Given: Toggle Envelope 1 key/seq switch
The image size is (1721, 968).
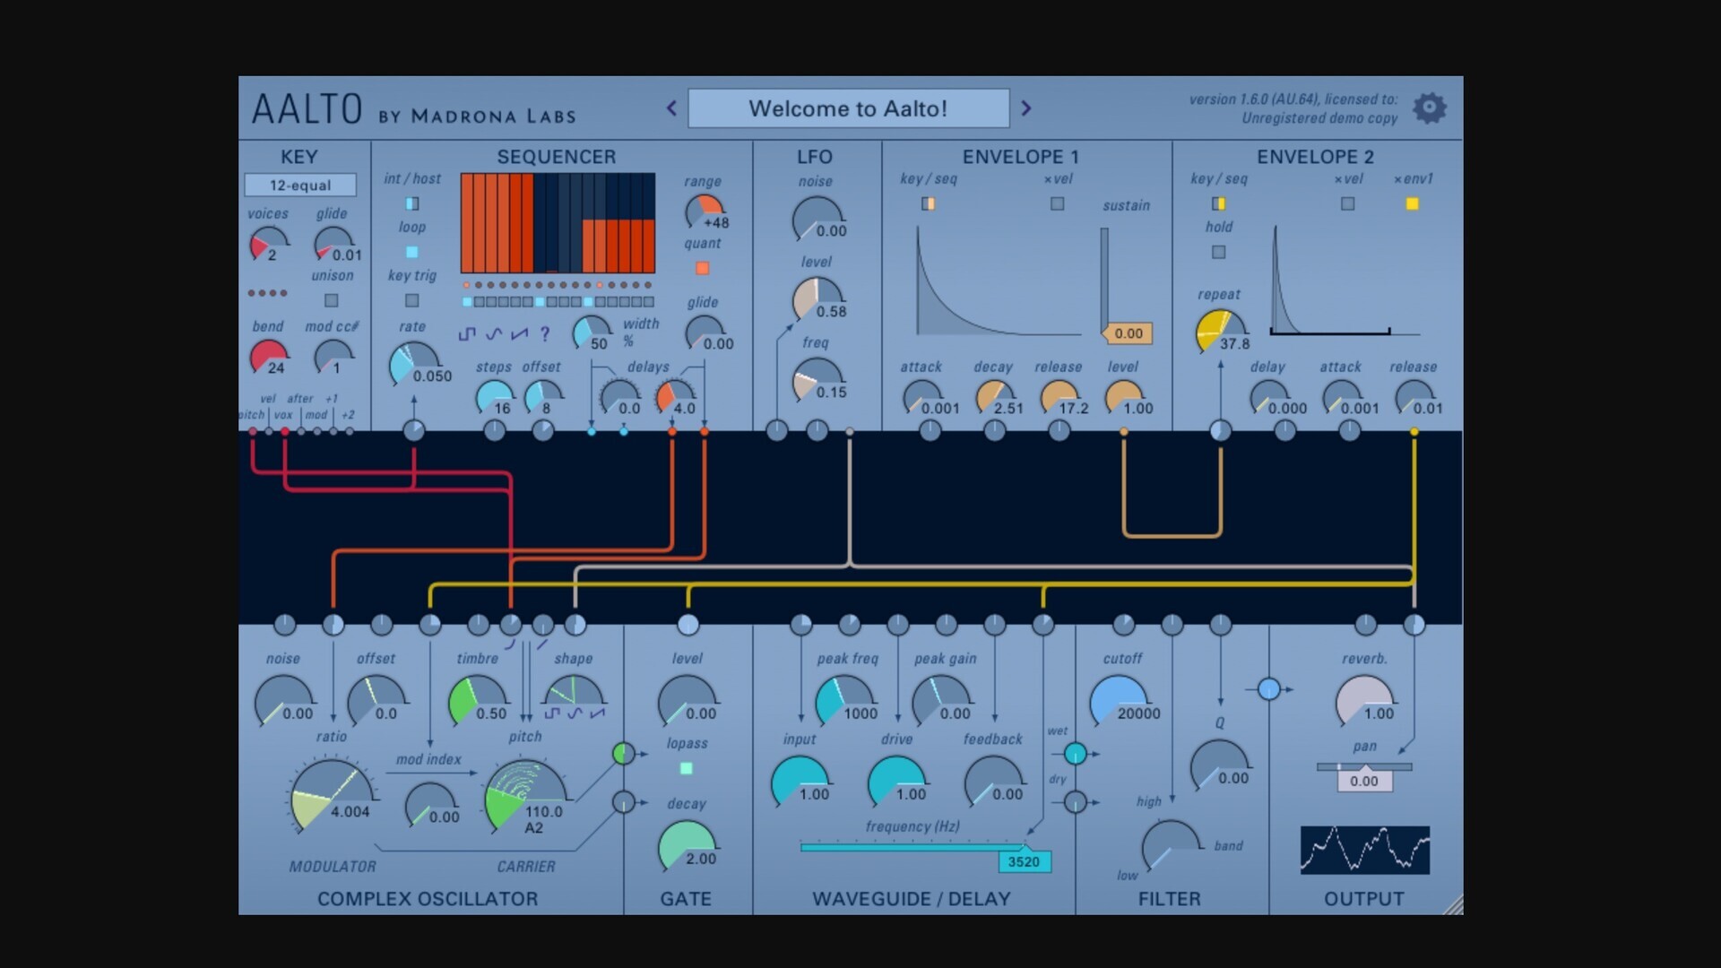Looking at the screenshot, I should pos(929,203).
